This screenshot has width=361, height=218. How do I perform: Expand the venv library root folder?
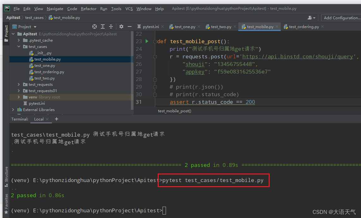click(19, 97)
